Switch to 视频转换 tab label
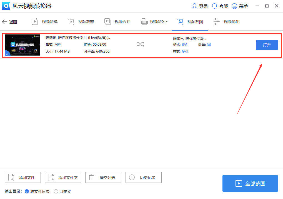Image resolution: width=283 pixels, height=199 pixels. pos(50,22)
